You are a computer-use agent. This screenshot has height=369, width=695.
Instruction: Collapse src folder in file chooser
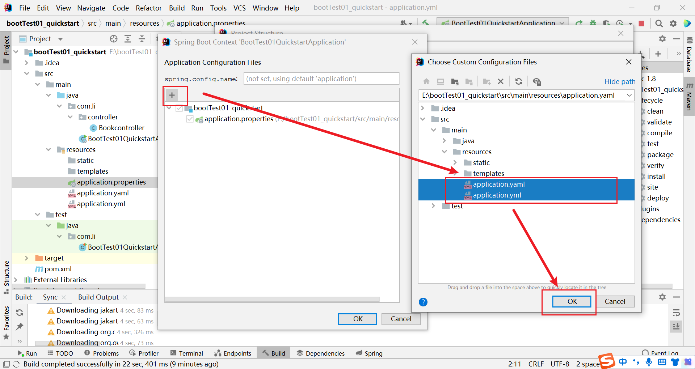coord(422,119)
